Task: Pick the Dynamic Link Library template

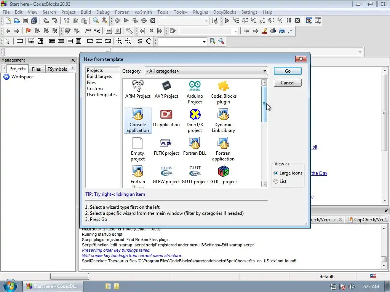Action: pos(223,121)
